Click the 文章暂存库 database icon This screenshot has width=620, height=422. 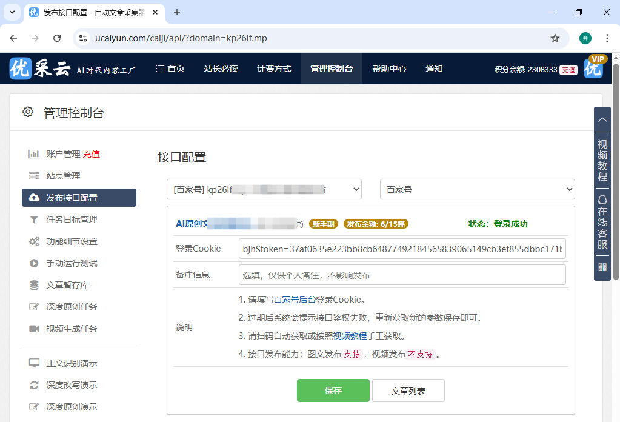tap(35, 284)
